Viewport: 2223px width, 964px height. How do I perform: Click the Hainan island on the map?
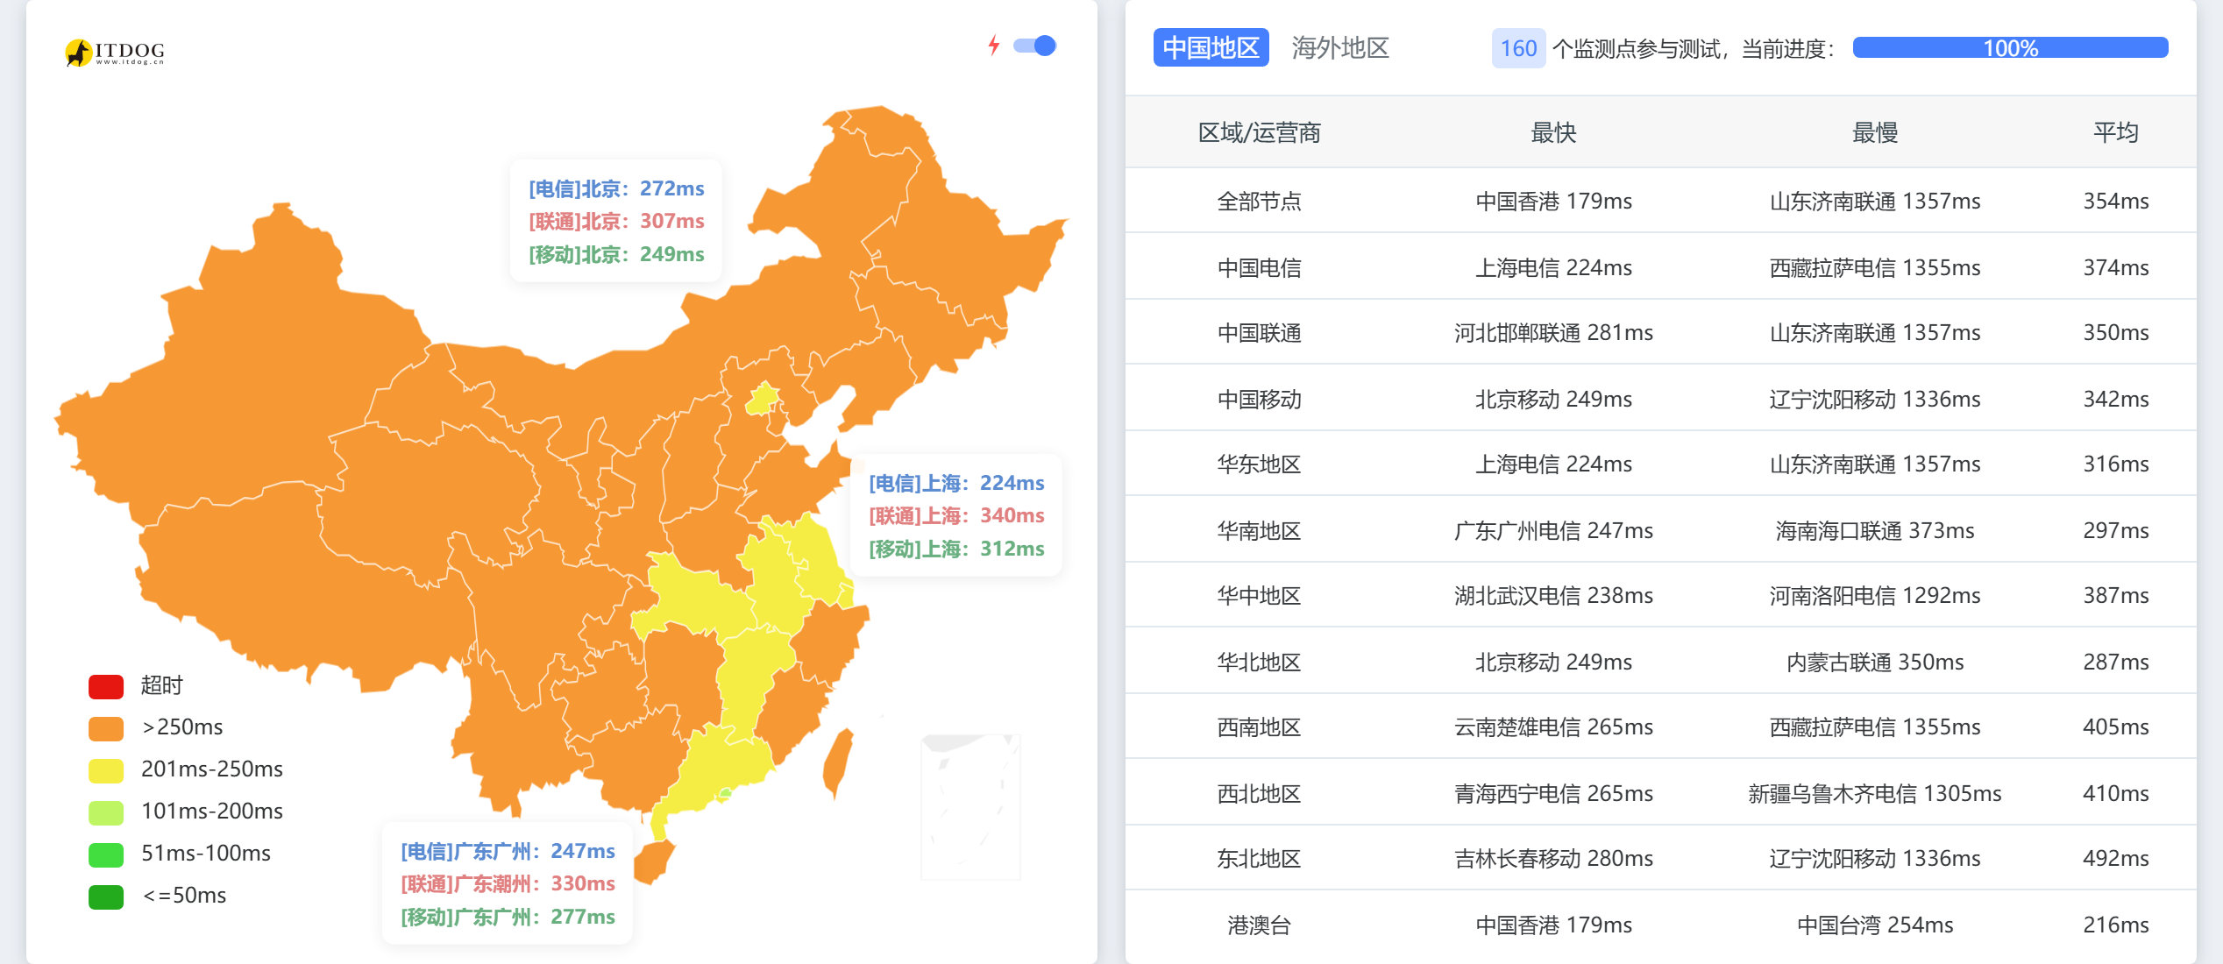(653, 861)
